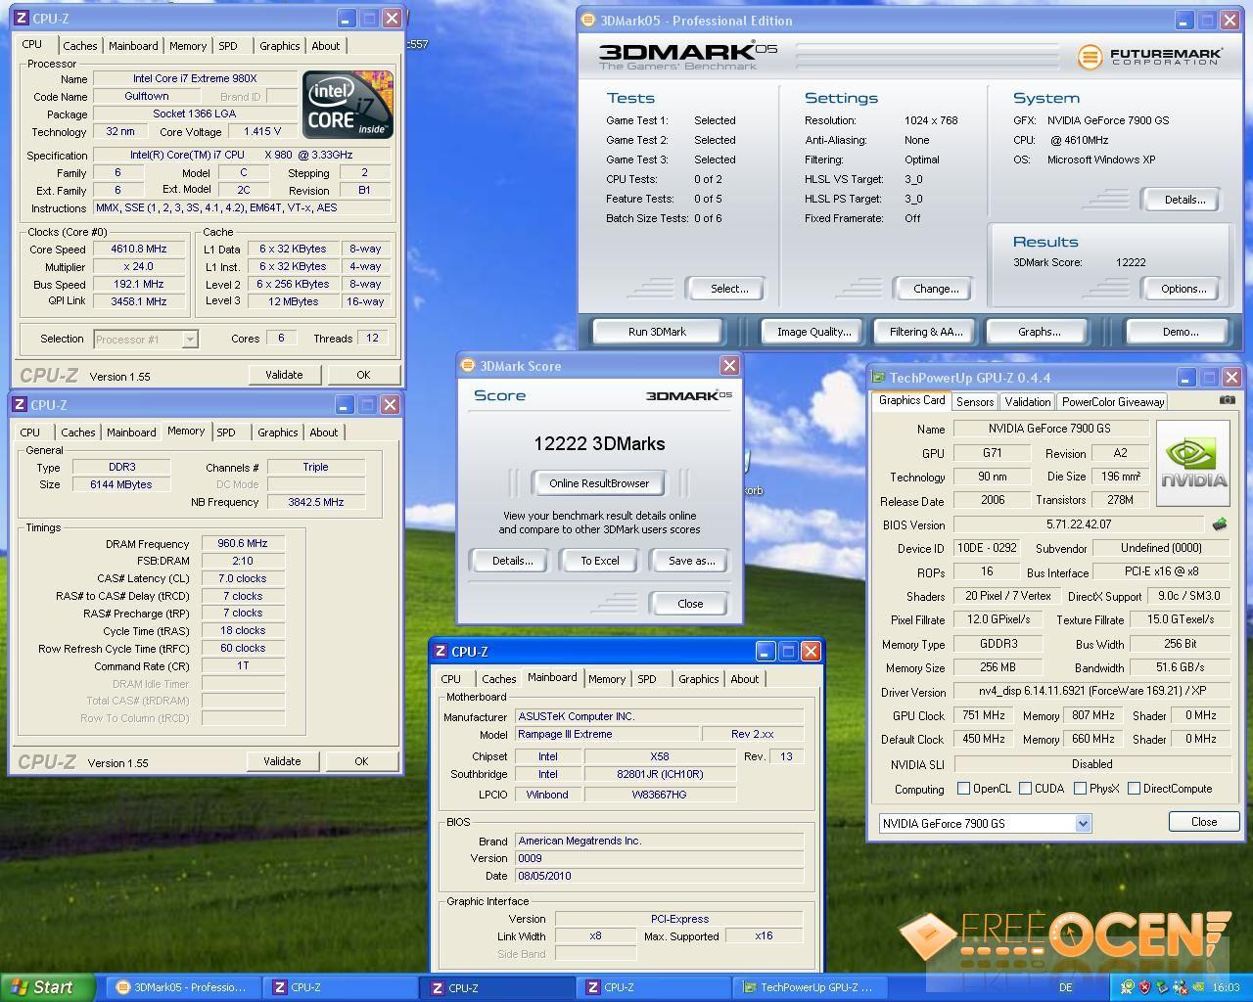
Task: Click the 3DMark Score dialog title icon
Action: (468, 365)
